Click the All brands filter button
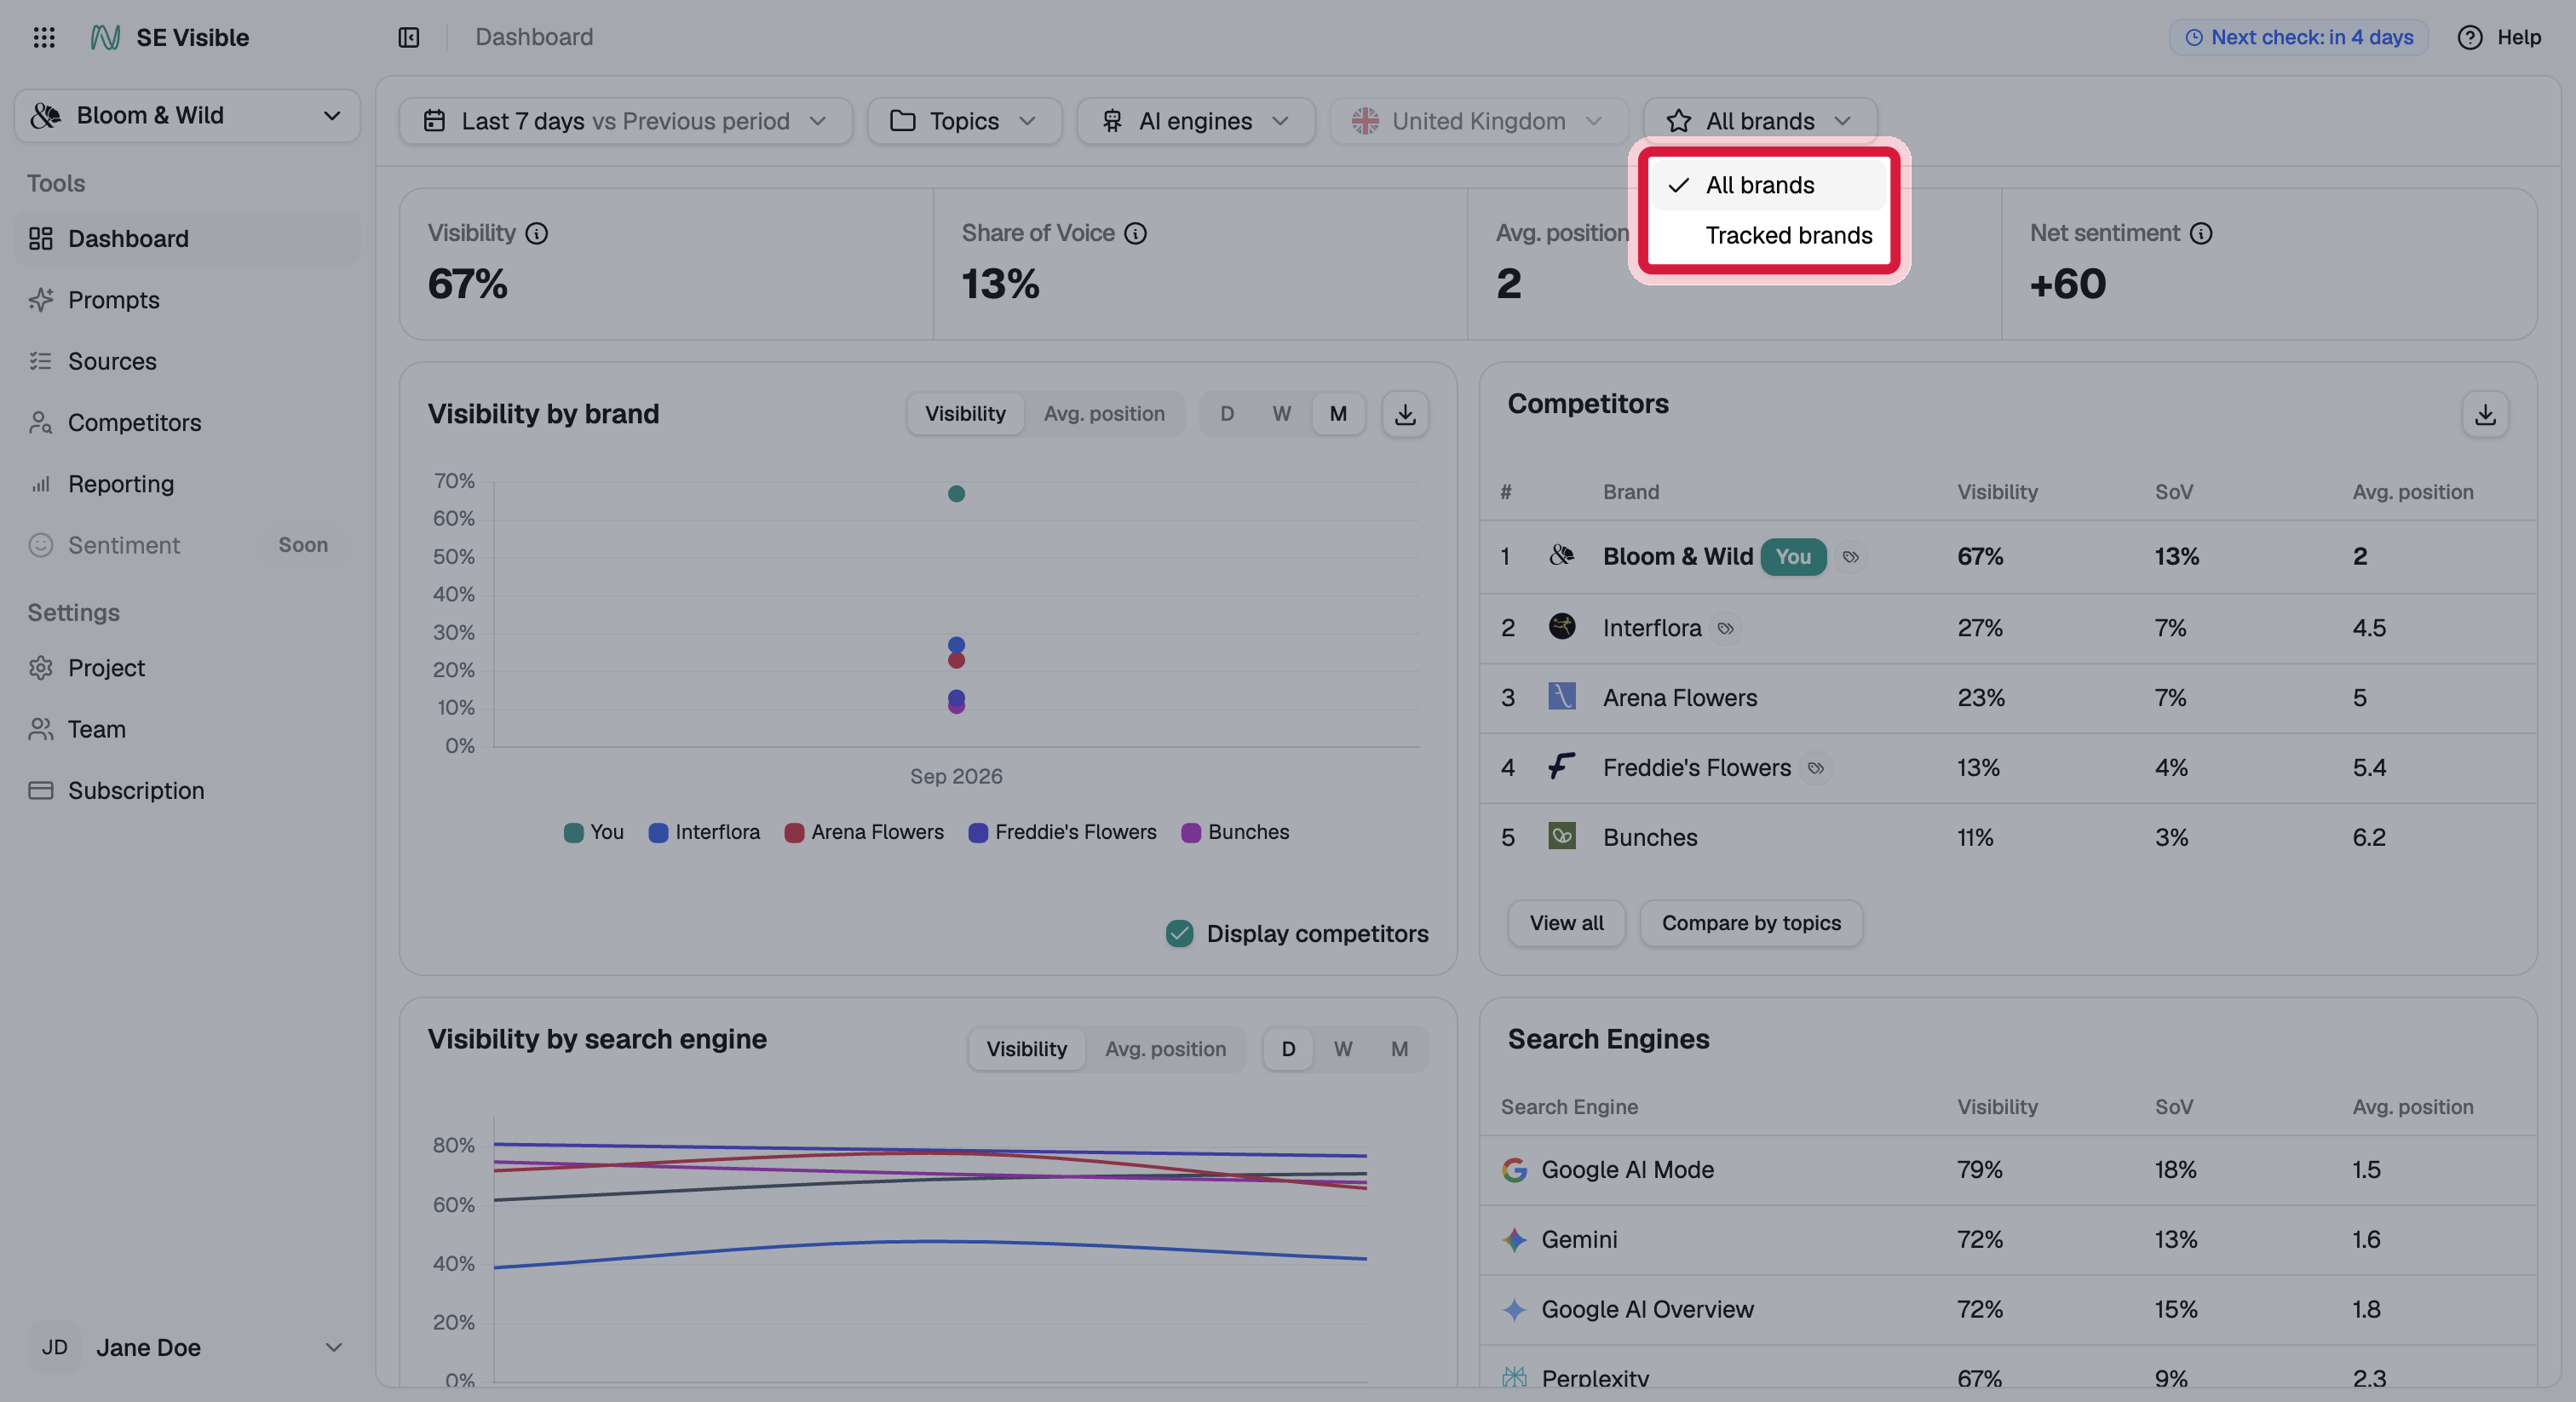This screenshot has height=1402, width=2576. coord(1760,121)
